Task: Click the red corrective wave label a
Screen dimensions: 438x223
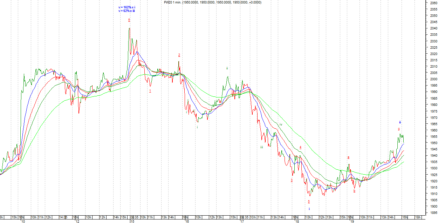Action: [x=348, y=157]
